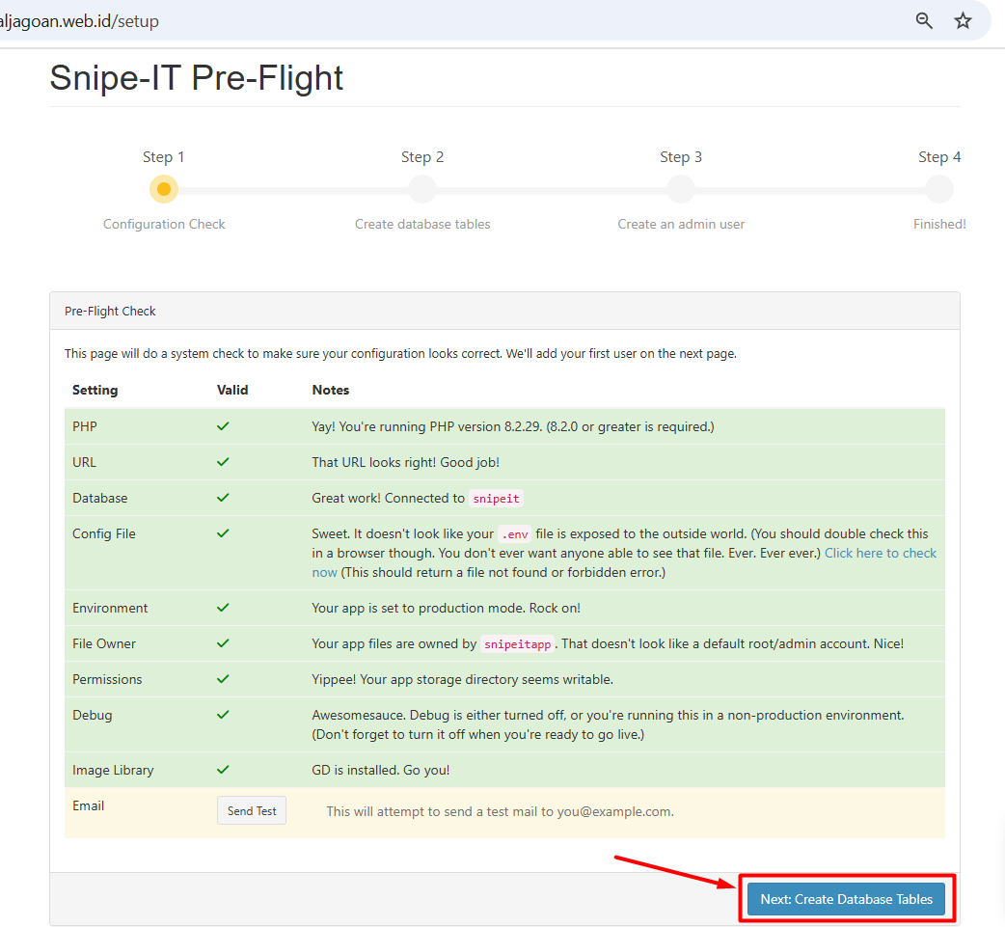Click the Pre-Flight Check panel header
The image size is (1005, 927).
(110, 312)
